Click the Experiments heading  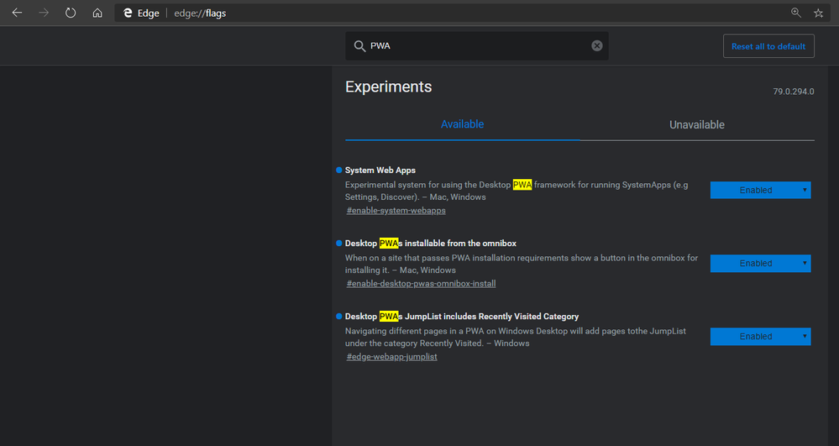point(389,87)
